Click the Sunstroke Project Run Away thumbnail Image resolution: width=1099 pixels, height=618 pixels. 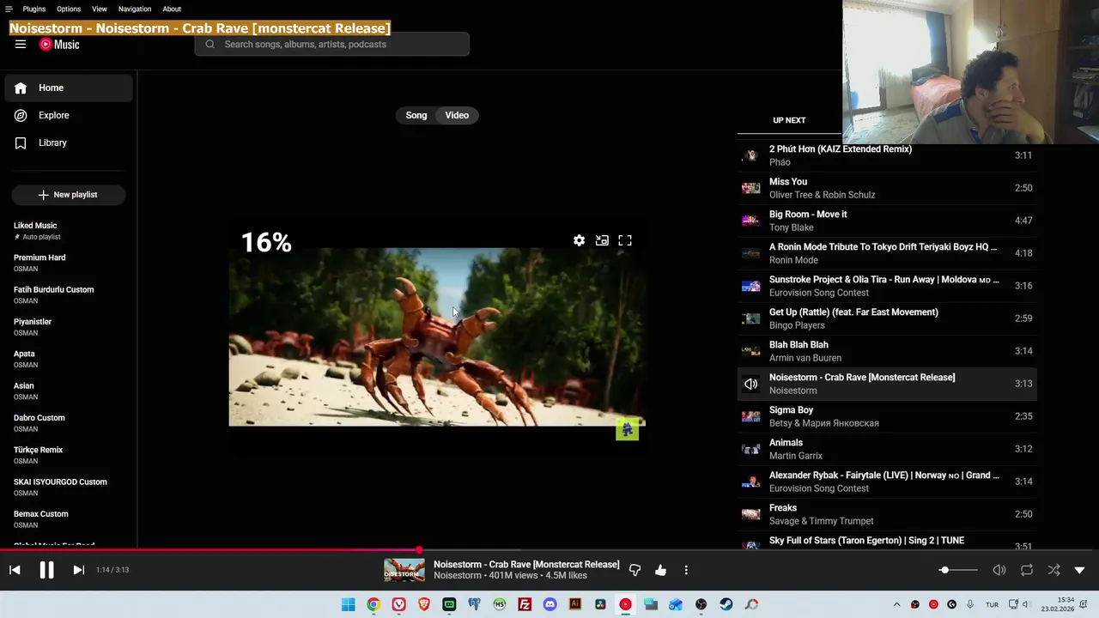(x=751, y=286)
